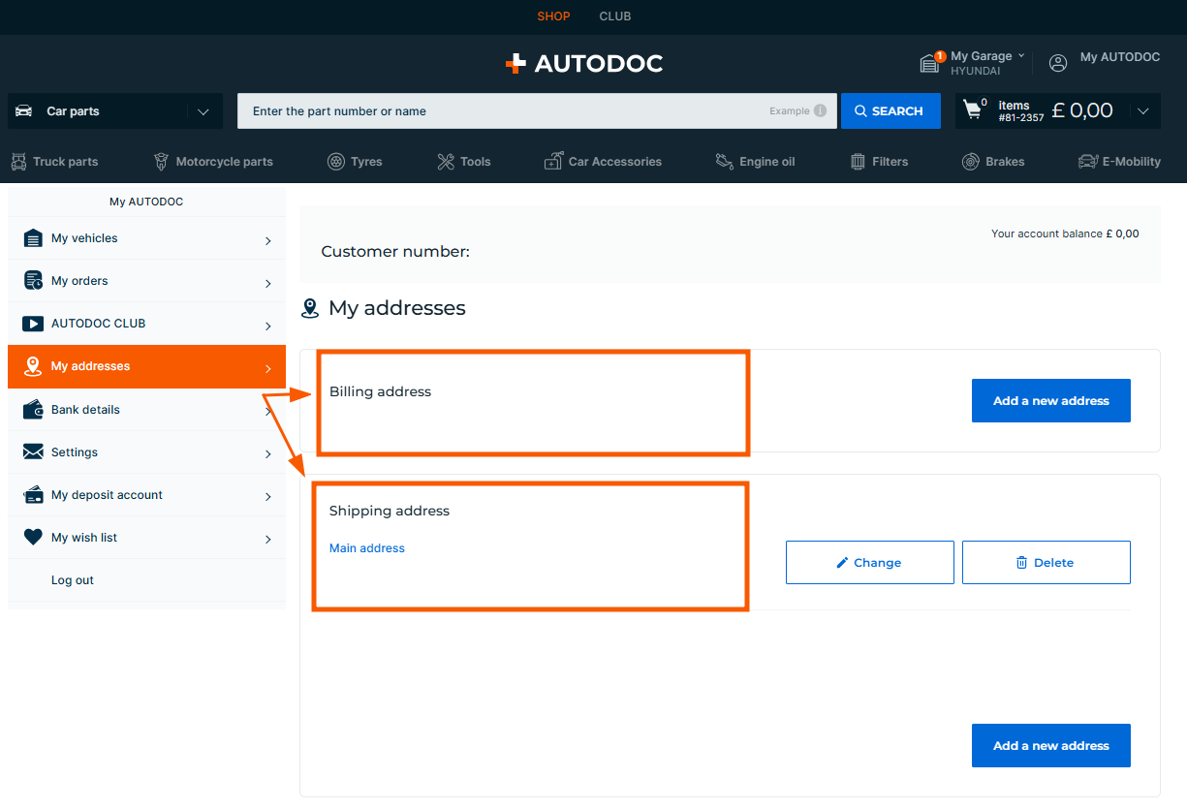The image size is (1187, 809).
Task: Expand the Car parts dropdown
Action: 203,111
